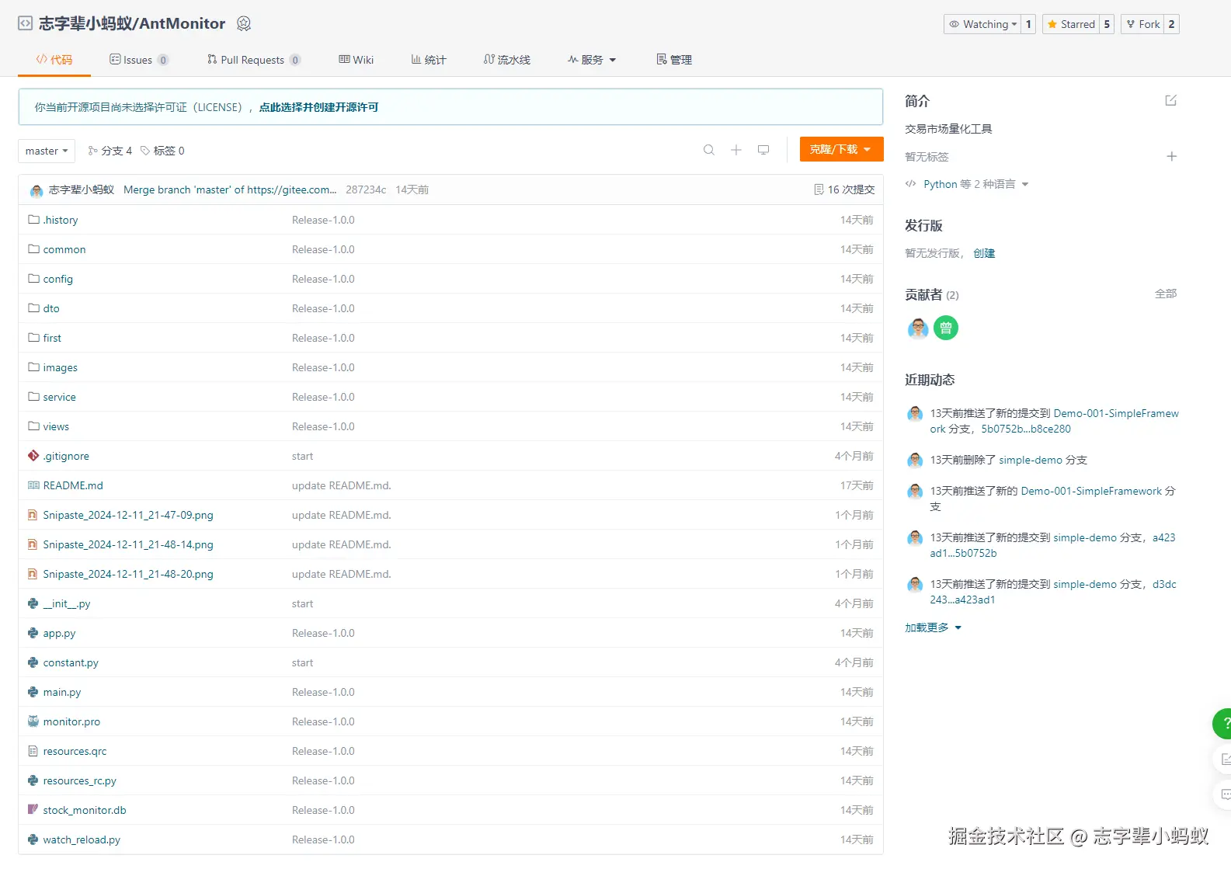
Task: Expand the Python 等 2 种语言 list
Action: 975,184
